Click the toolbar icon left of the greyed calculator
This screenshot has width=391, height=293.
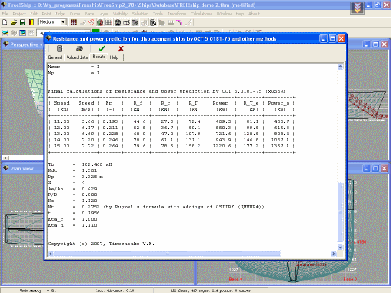(135, 23)
